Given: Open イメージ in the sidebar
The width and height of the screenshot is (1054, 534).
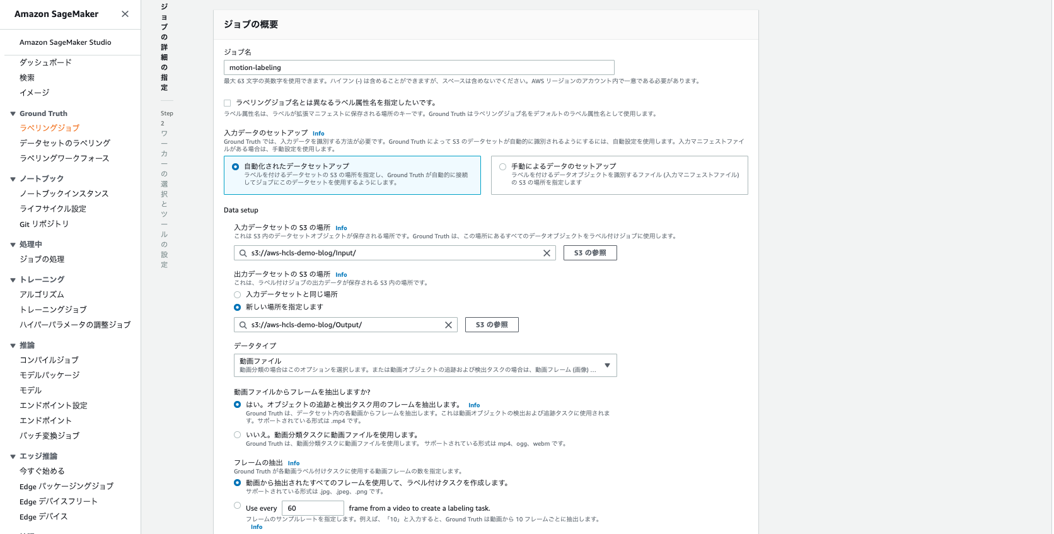Looking at the screenshot, I should tap(34, 93).
